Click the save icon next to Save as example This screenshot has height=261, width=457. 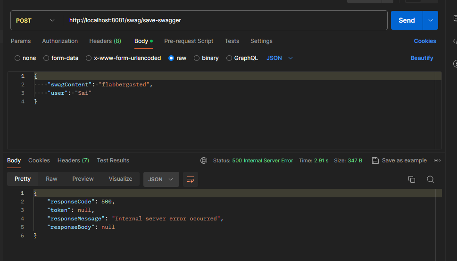pos(375,160)
